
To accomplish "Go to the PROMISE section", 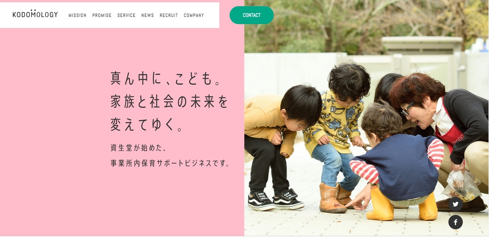I will (102, 15).
